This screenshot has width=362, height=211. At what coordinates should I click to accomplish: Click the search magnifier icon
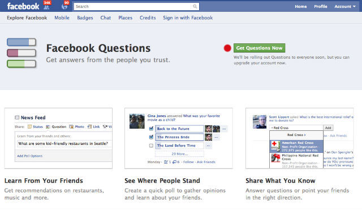click(x=195, y=6)
